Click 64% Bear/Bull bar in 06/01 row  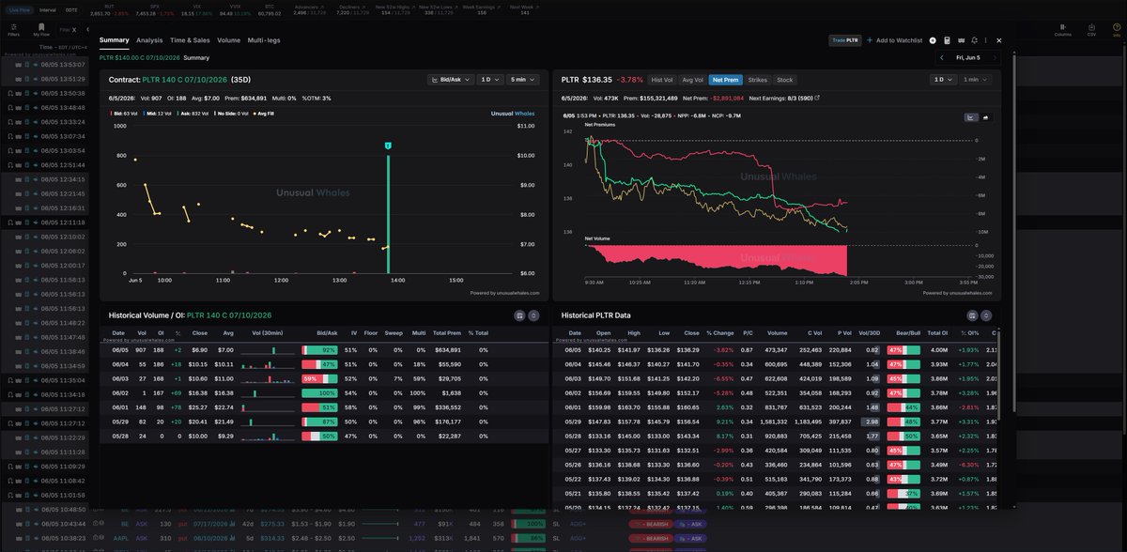905,407
